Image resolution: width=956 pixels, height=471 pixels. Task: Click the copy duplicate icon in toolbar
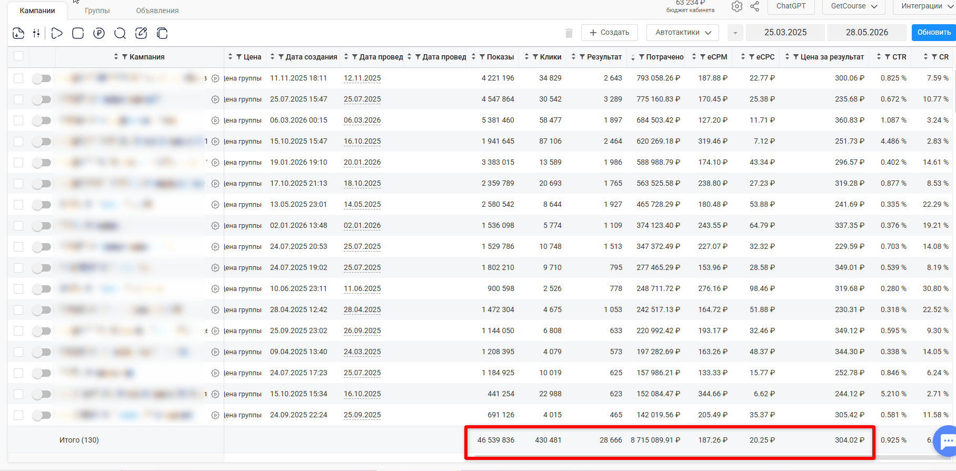click(x=162, y=33)
